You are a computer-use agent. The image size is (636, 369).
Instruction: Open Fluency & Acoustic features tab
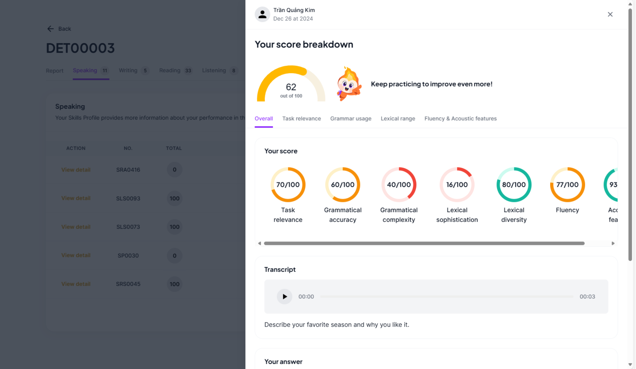click(460, 119)
